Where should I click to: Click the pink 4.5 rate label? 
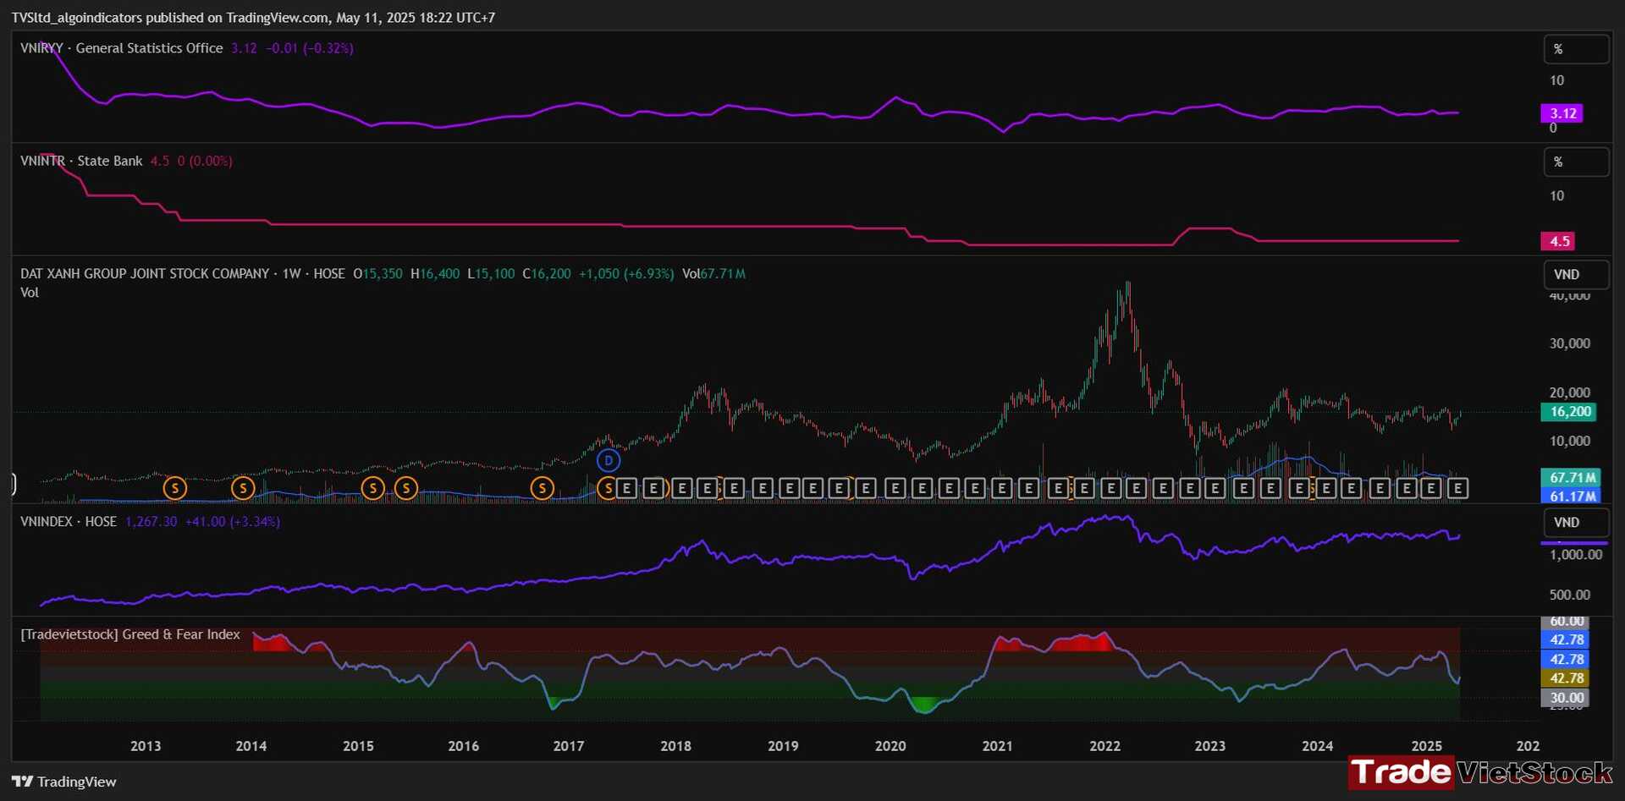1560,241
